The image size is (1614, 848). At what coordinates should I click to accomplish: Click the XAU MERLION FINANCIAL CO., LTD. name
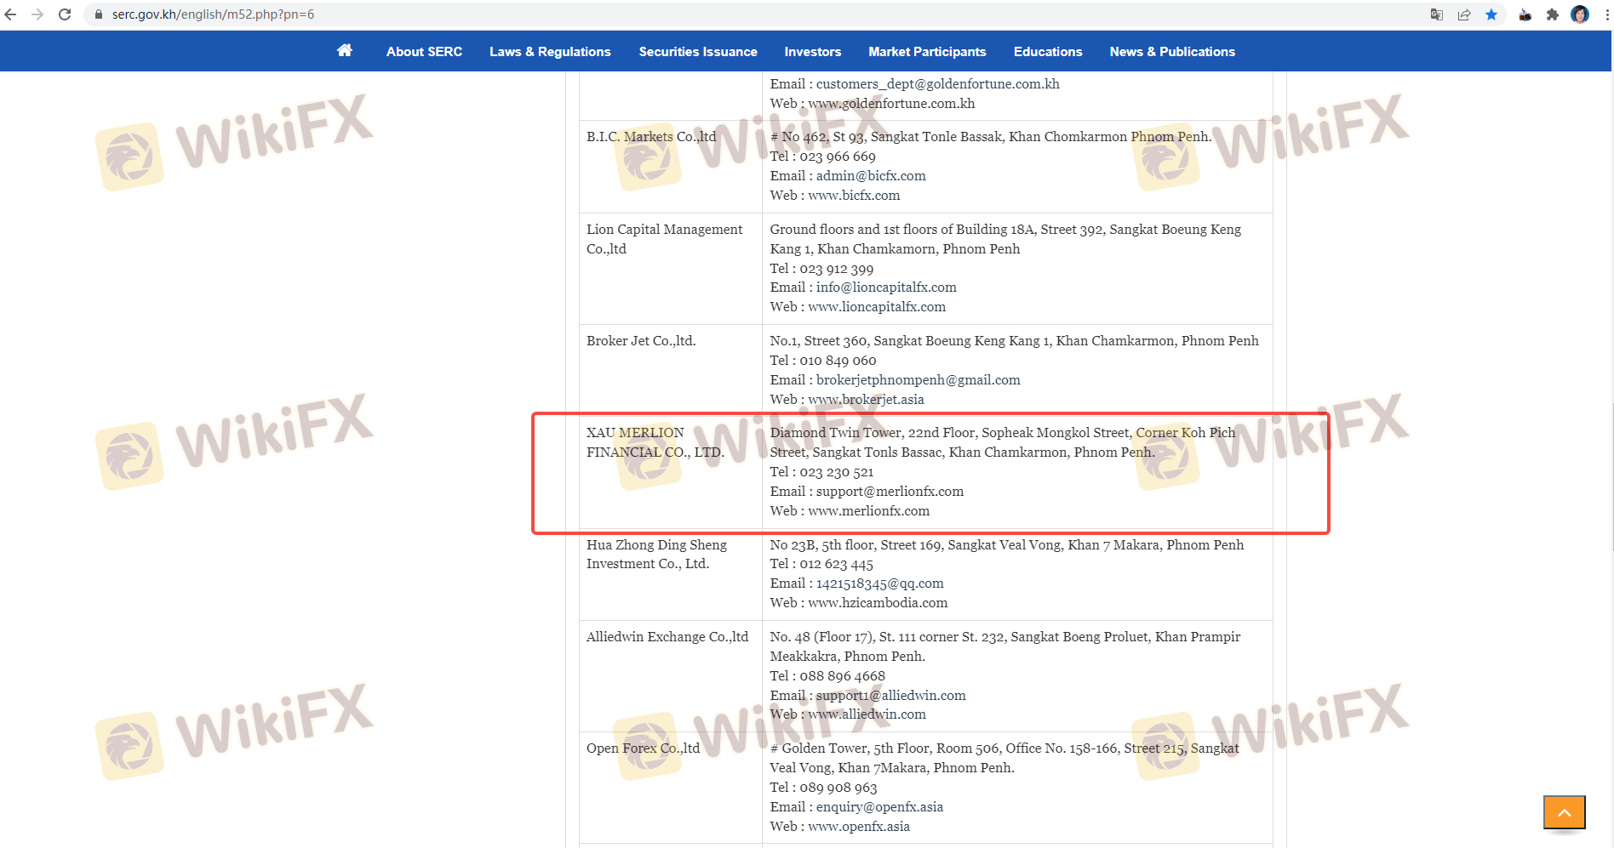click(655, 442)
